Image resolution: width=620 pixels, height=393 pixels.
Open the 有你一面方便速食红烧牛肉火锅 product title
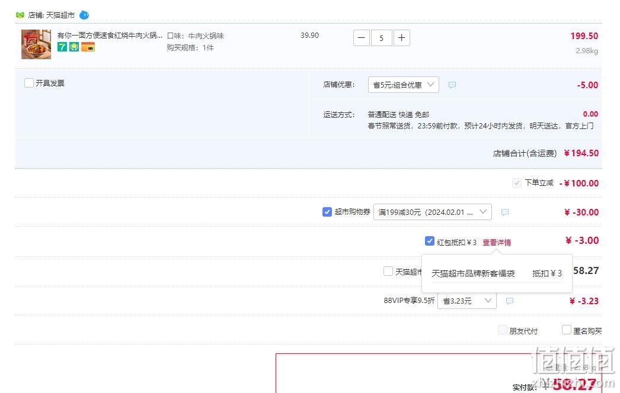110,35
